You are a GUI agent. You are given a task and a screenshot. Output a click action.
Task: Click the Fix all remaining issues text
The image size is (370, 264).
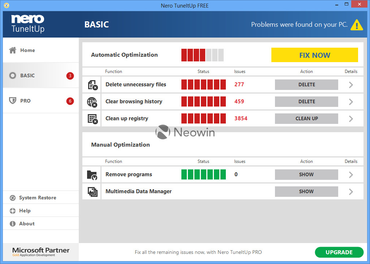pyautogui.click(x=198, y=252)
